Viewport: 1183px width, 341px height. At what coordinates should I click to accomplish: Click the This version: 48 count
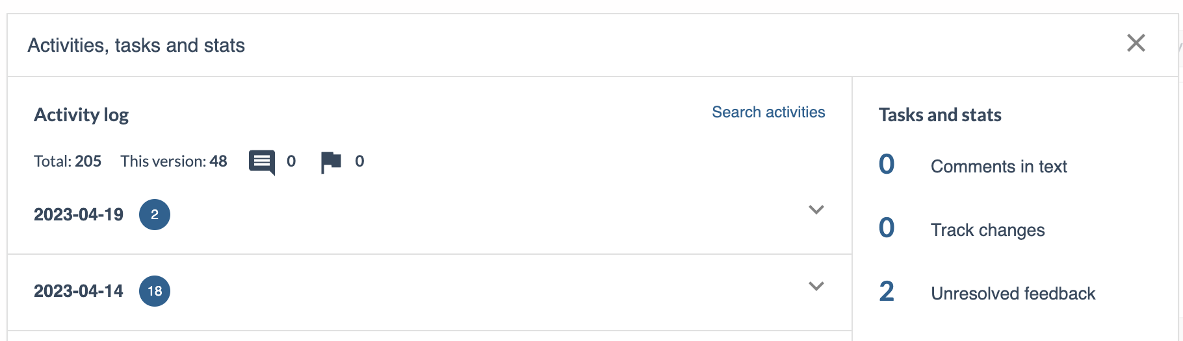point(174,161)
